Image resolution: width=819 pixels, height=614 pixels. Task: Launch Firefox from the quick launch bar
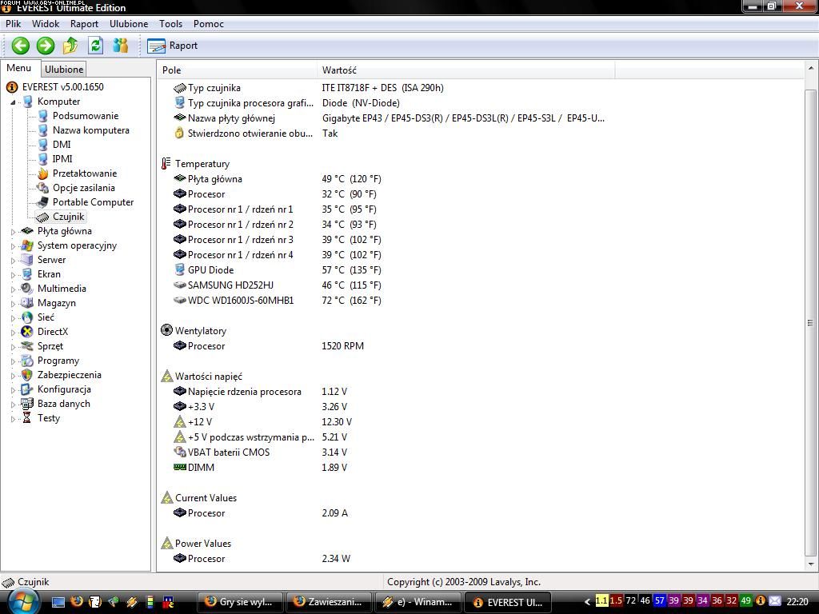[77, 601]
